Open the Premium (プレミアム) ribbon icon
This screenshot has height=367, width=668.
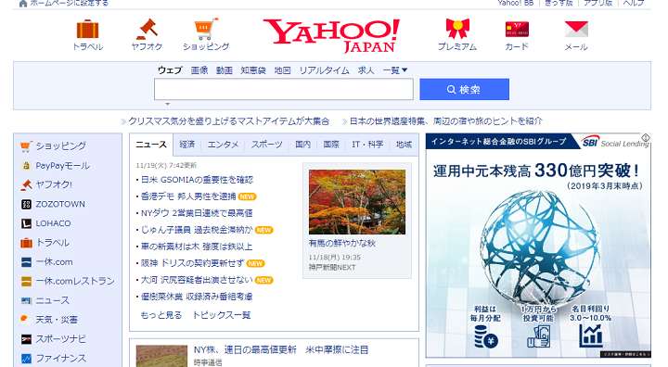(x=457, y=29)
